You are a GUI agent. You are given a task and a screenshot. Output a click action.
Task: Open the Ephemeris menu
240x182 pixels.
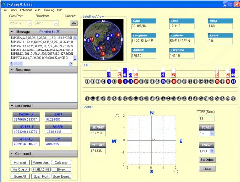click(26, 10)
